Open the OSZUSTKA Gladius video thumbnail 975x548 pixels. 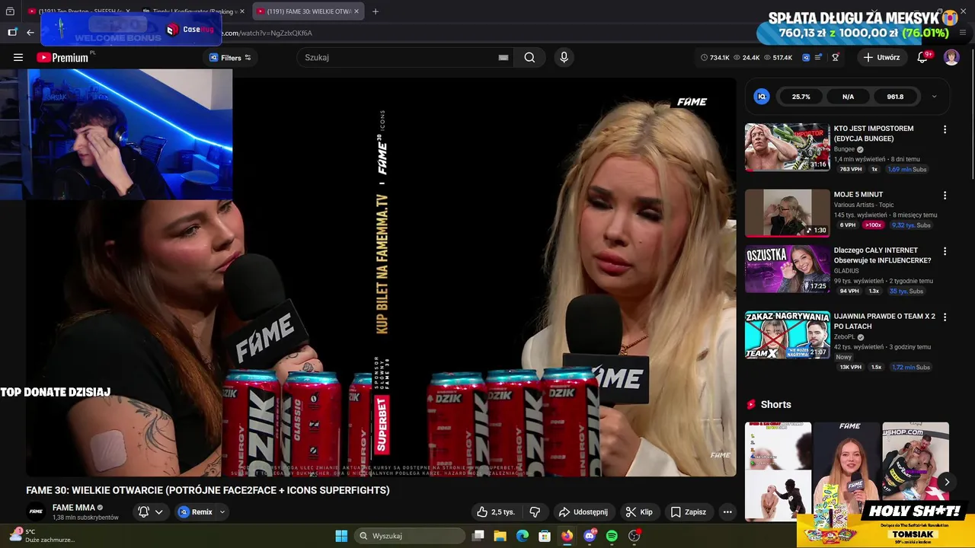coord(787,269)
